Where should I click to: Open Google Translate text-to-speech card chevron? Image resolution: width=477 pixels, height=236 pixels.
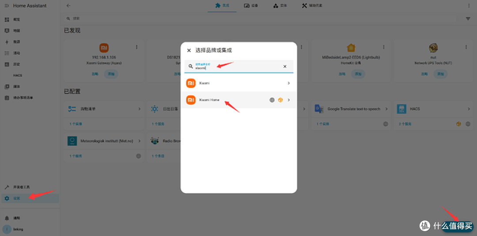pos(386,109)
